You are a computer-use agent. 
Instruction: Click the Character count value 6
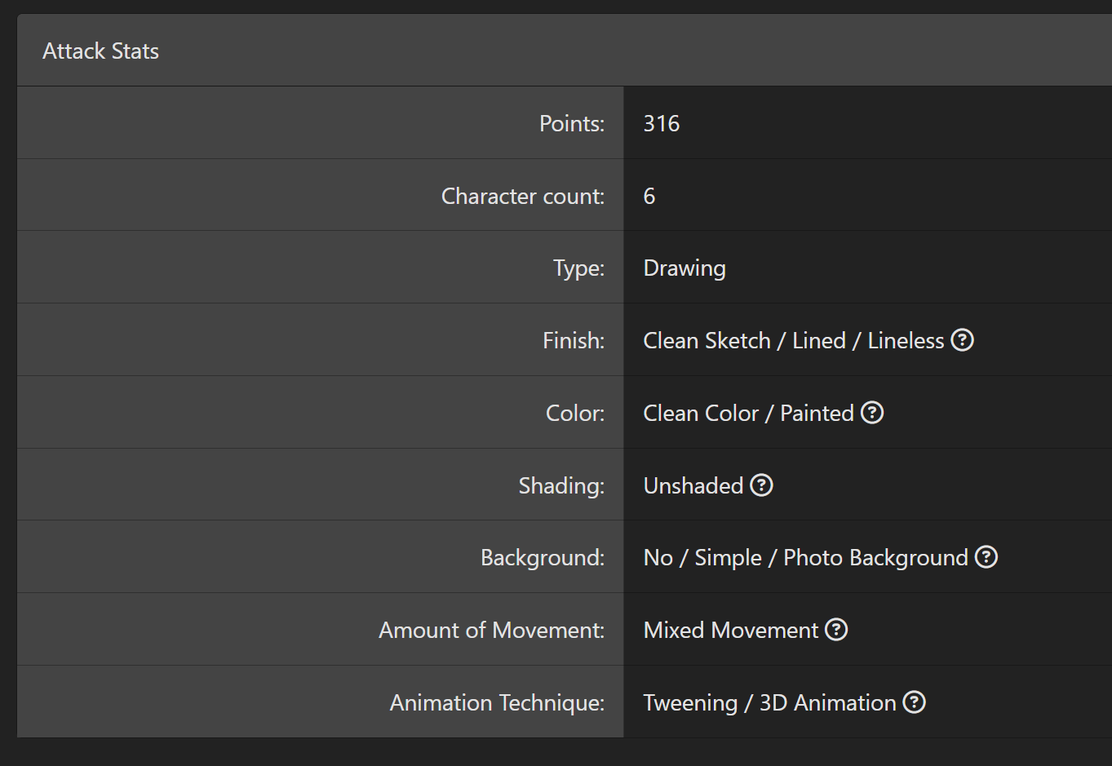(649, 197)
